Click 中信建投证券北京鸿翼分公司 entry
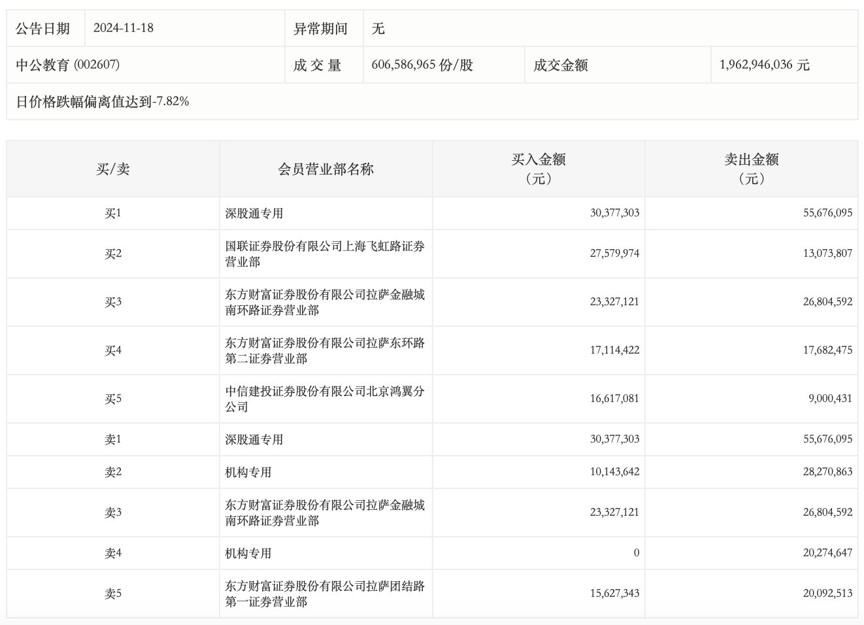The width and height of the screenshot is (864, 625). 325,399
